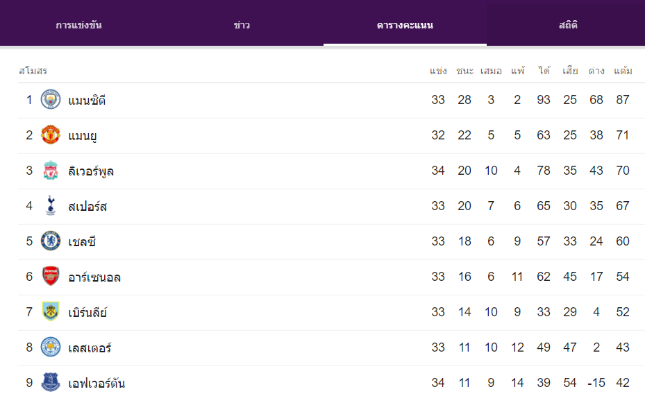Switch to the การแข่งขัน tab

78,25
